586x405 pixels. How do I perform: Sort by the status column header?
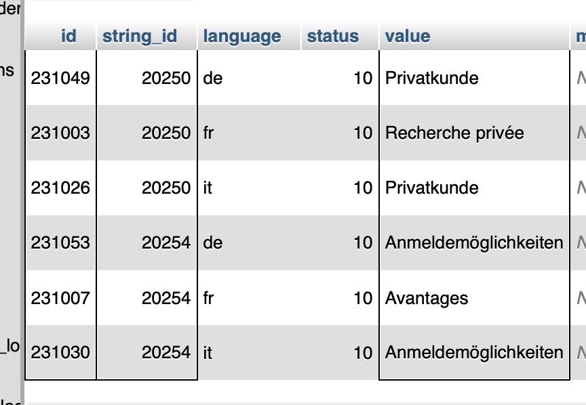[x=332, y=36]
